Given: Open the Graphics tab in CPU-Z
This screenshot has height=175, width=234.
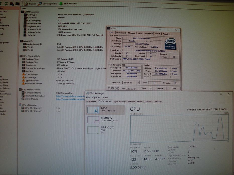Looking at the screenshot, I should [149, 34].
